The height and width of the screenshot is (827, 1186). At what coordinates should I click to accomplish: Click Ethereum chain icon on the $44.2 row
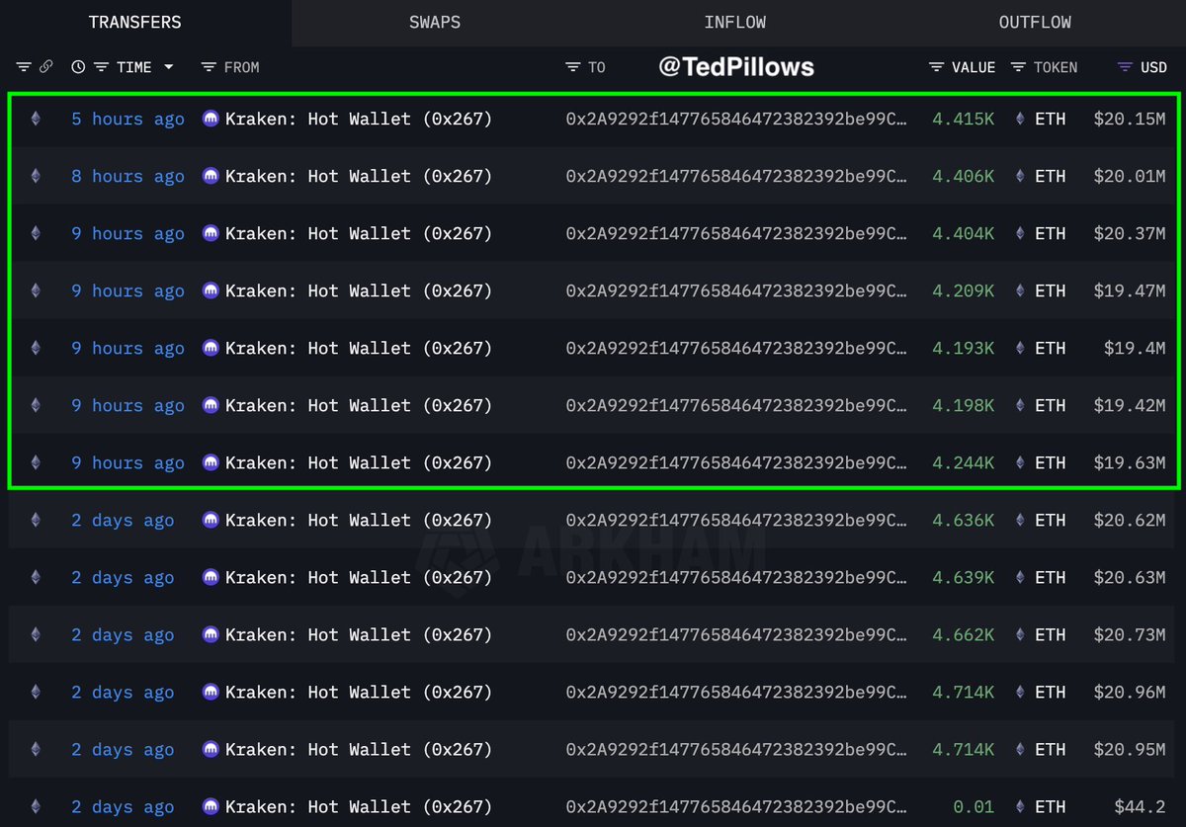click(x=37, y=806)
